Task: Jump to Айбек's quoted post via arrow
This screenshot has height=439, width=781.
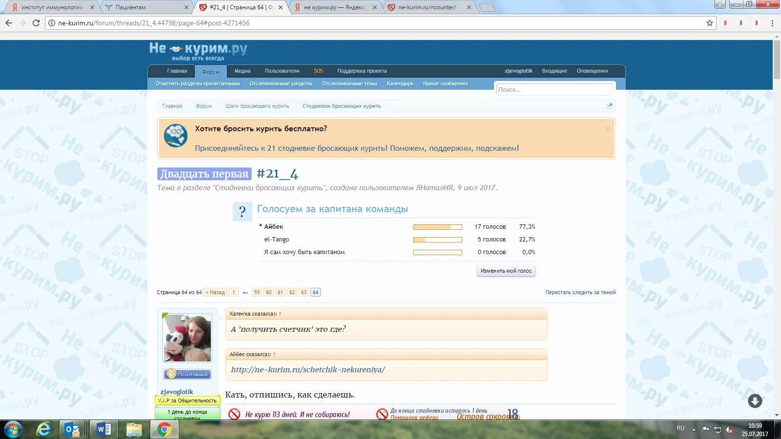Action: (274, 354)
